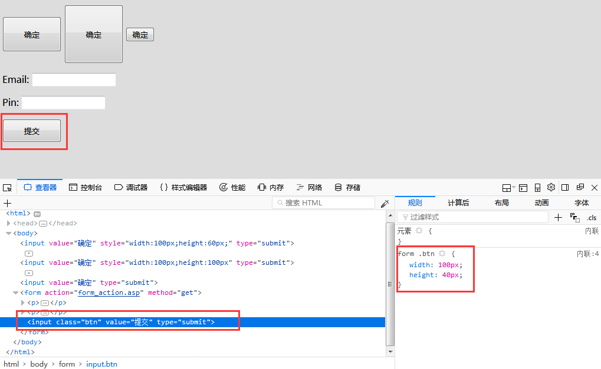The width and height of the screenshot is (601, 369).
Task: Open the 计算后 tab
Action: click(458, 202)
